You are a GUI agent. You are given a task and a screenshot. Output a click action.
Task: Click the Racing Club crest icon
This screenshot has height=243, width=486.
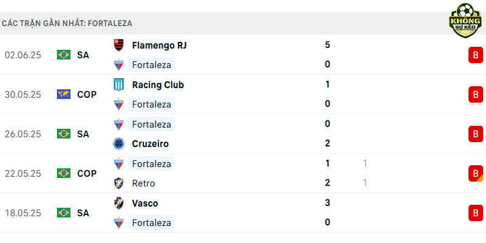coord(118,84)
